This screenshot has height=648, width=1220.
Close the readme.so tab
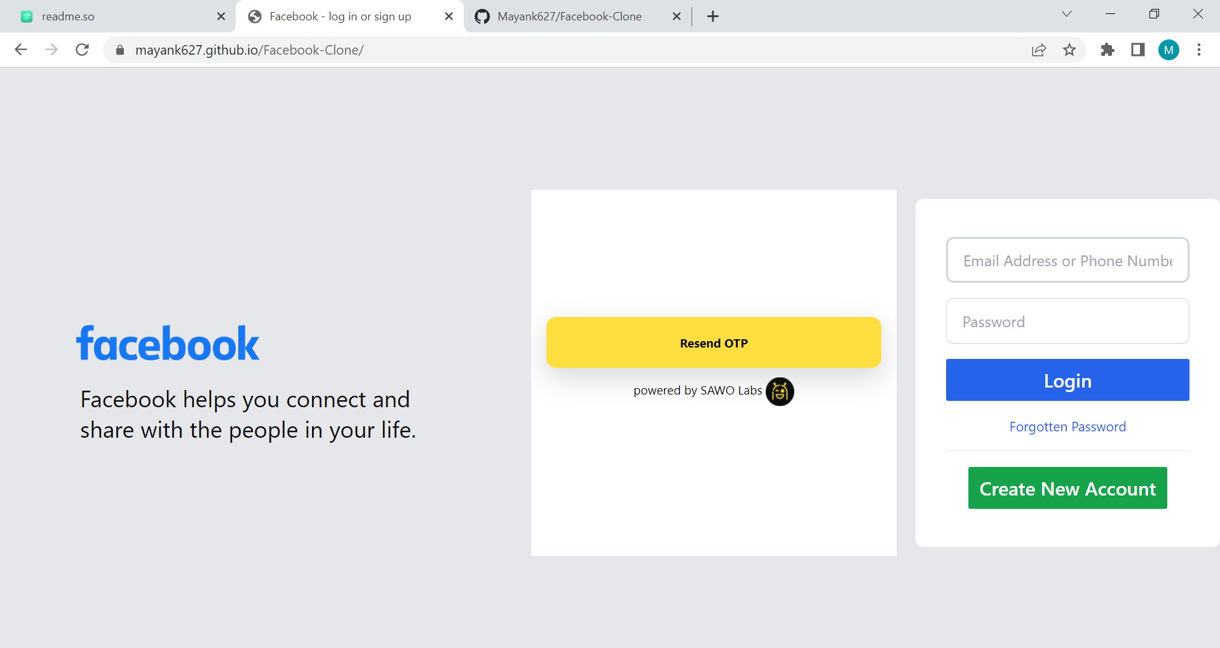pos(221,17)
